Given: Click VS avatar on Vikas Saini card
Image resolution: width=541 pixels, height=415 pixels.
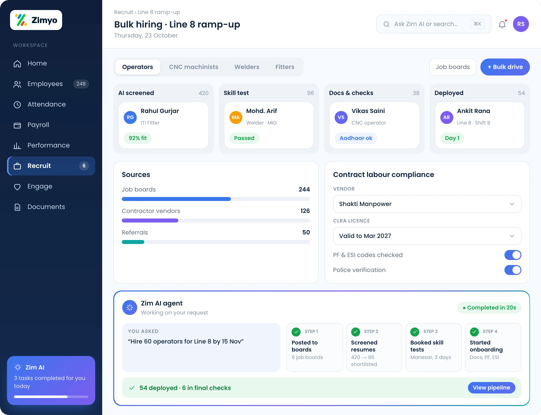Looking at the screenshot, I should (341, 117).
